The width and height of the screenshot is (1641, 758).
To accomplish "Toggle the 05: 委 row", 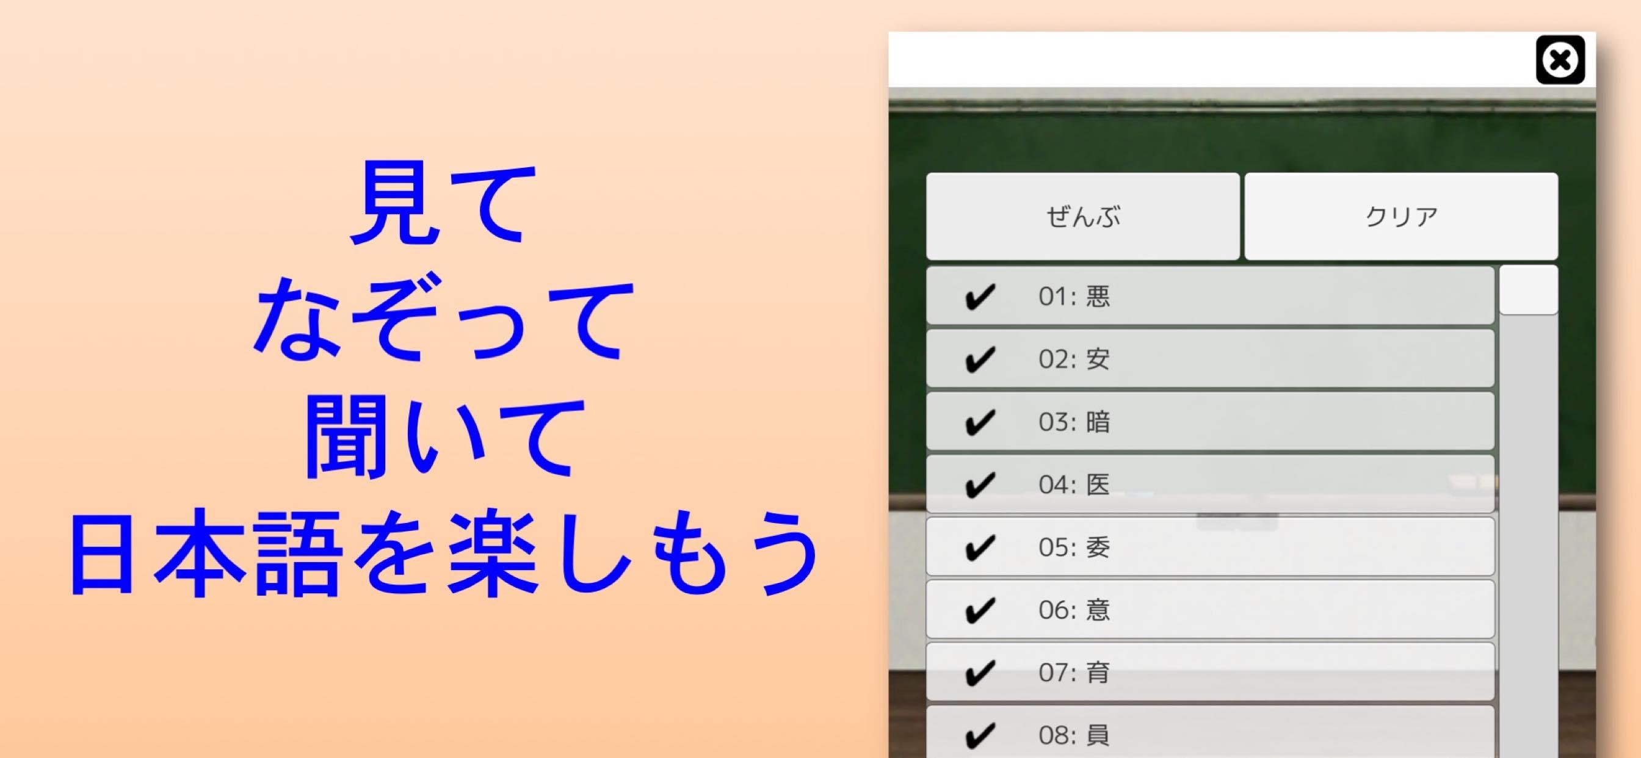I will 1210,546.
